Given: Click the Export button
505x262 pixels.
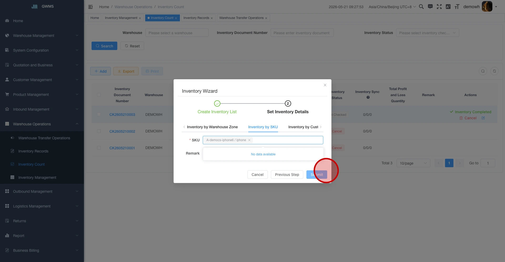Looking at the screenshot, I should point(126,71).
